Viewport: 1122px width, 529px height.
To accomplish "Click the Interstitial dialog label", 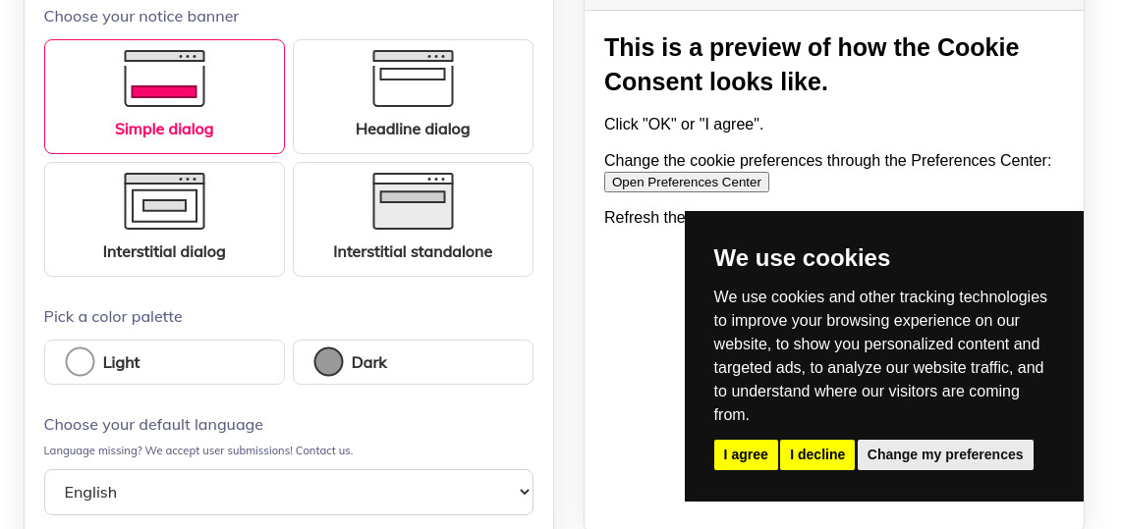I will 165,251.
